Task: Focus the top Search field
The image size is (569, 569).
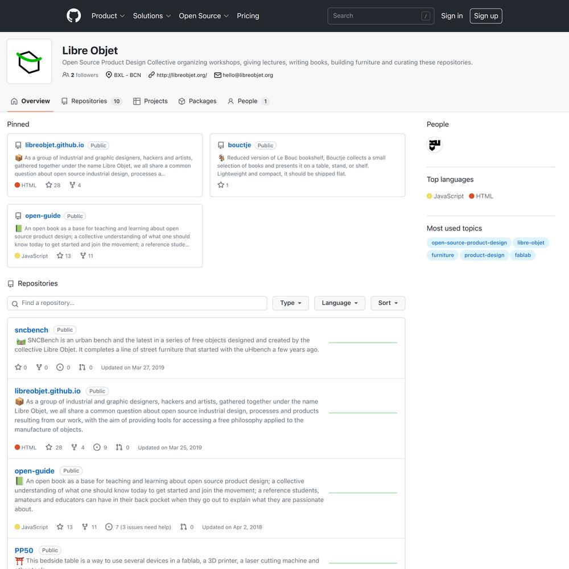Action: point(381,16)
